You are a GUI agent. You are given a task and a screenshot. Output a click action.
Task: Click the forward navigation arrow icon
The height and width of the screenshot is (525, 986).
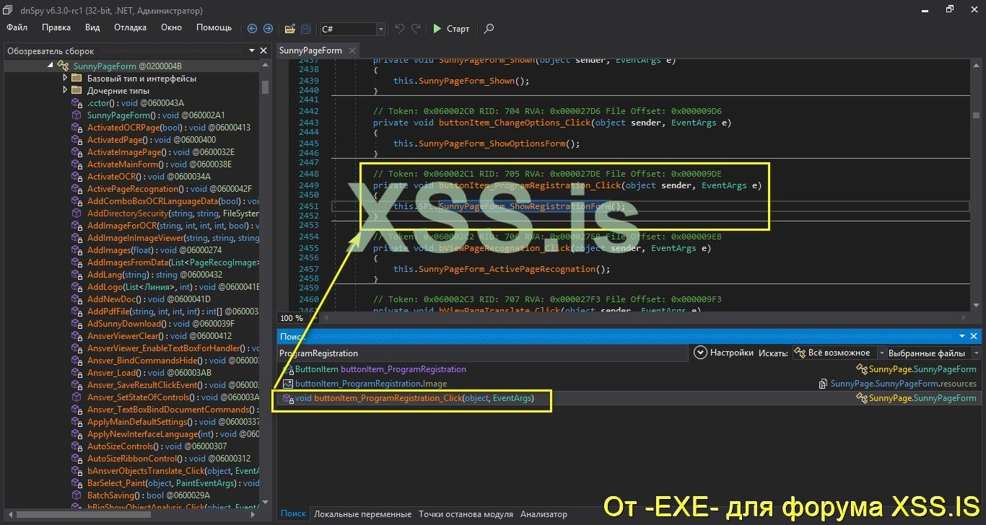click(x=267, y=29)
